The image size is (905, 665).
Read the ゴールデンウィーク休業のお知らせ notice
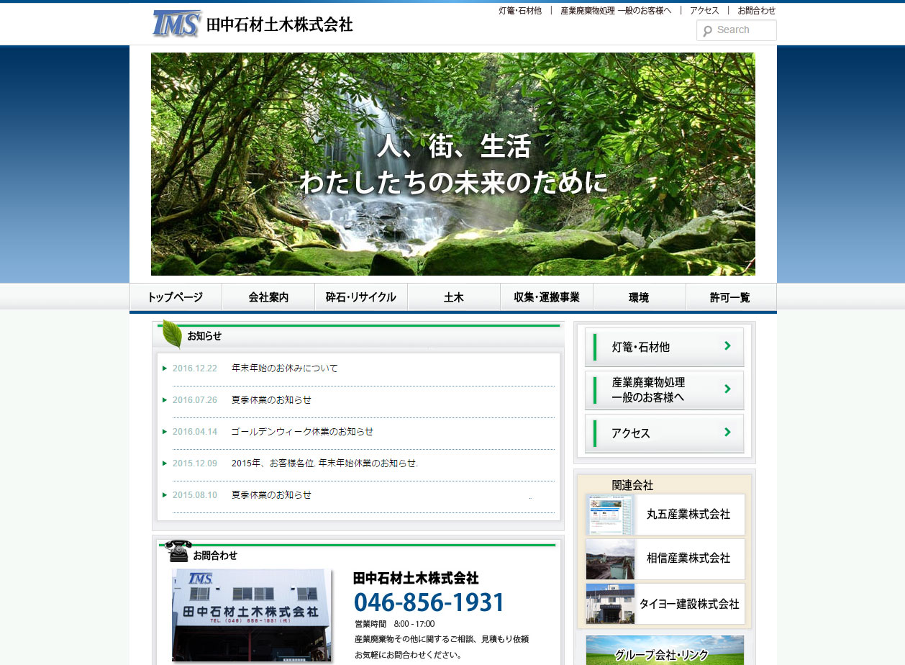pos(303,432)
